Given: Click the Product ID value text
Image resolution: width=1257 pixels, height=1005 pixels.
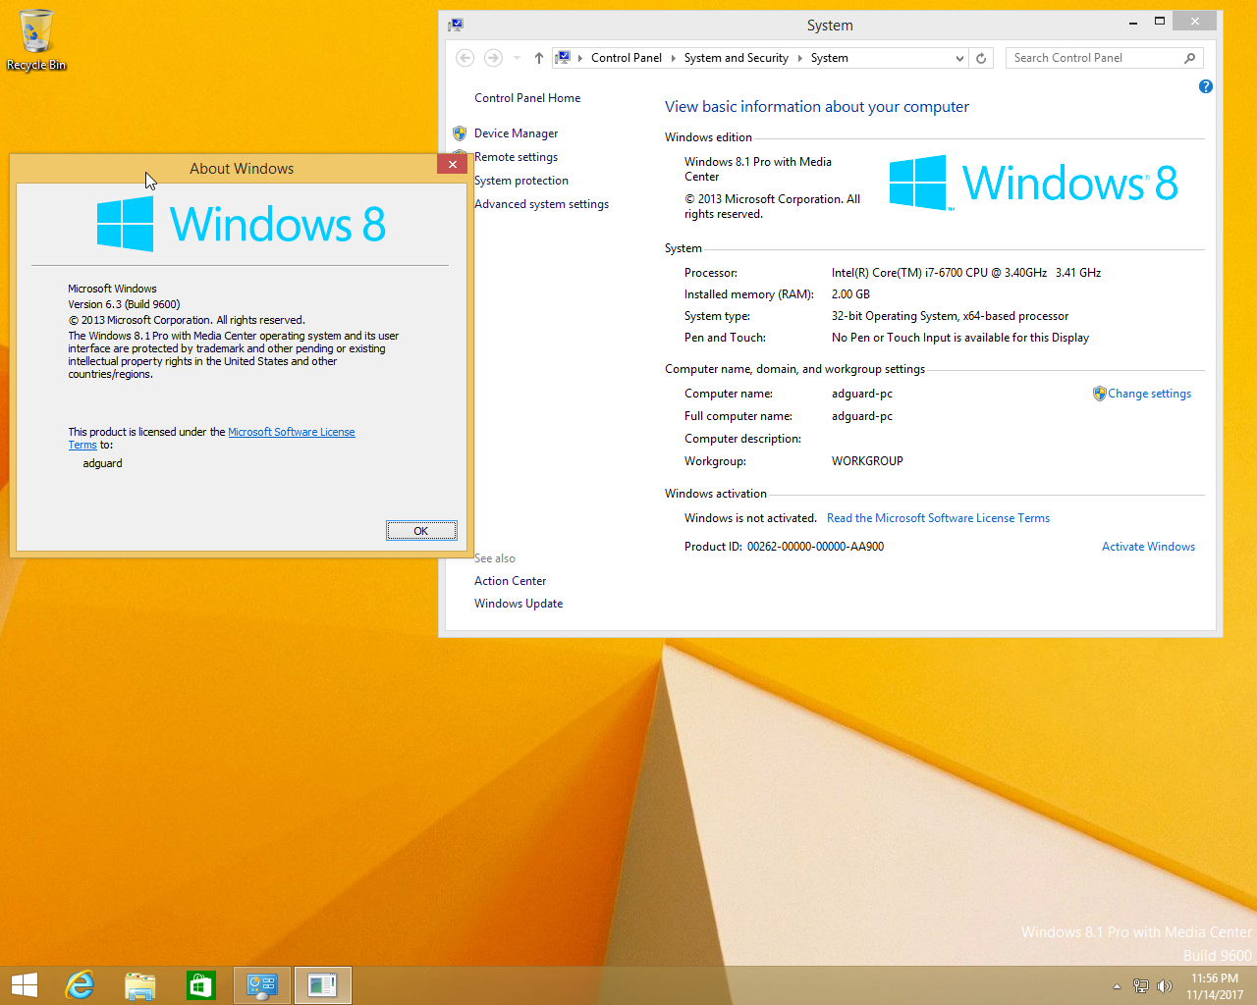Looking at the screenshot, I should (x=815, y=547).
